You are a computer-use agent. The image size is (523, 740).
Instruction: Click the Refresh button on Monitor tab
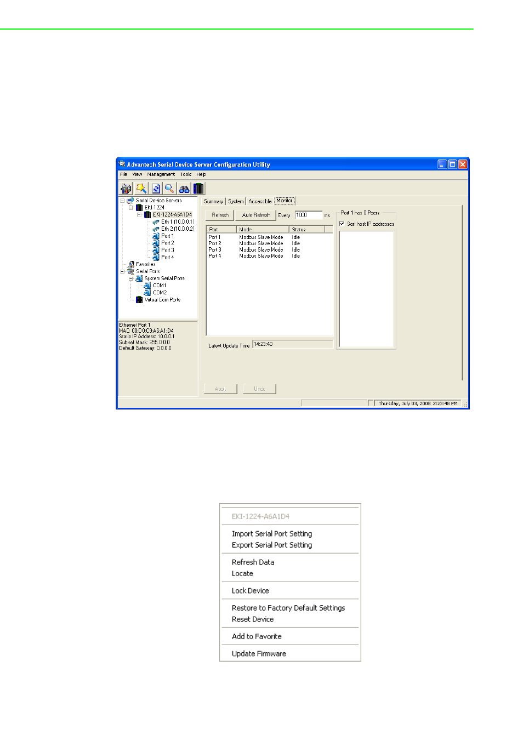coord(220,215)
